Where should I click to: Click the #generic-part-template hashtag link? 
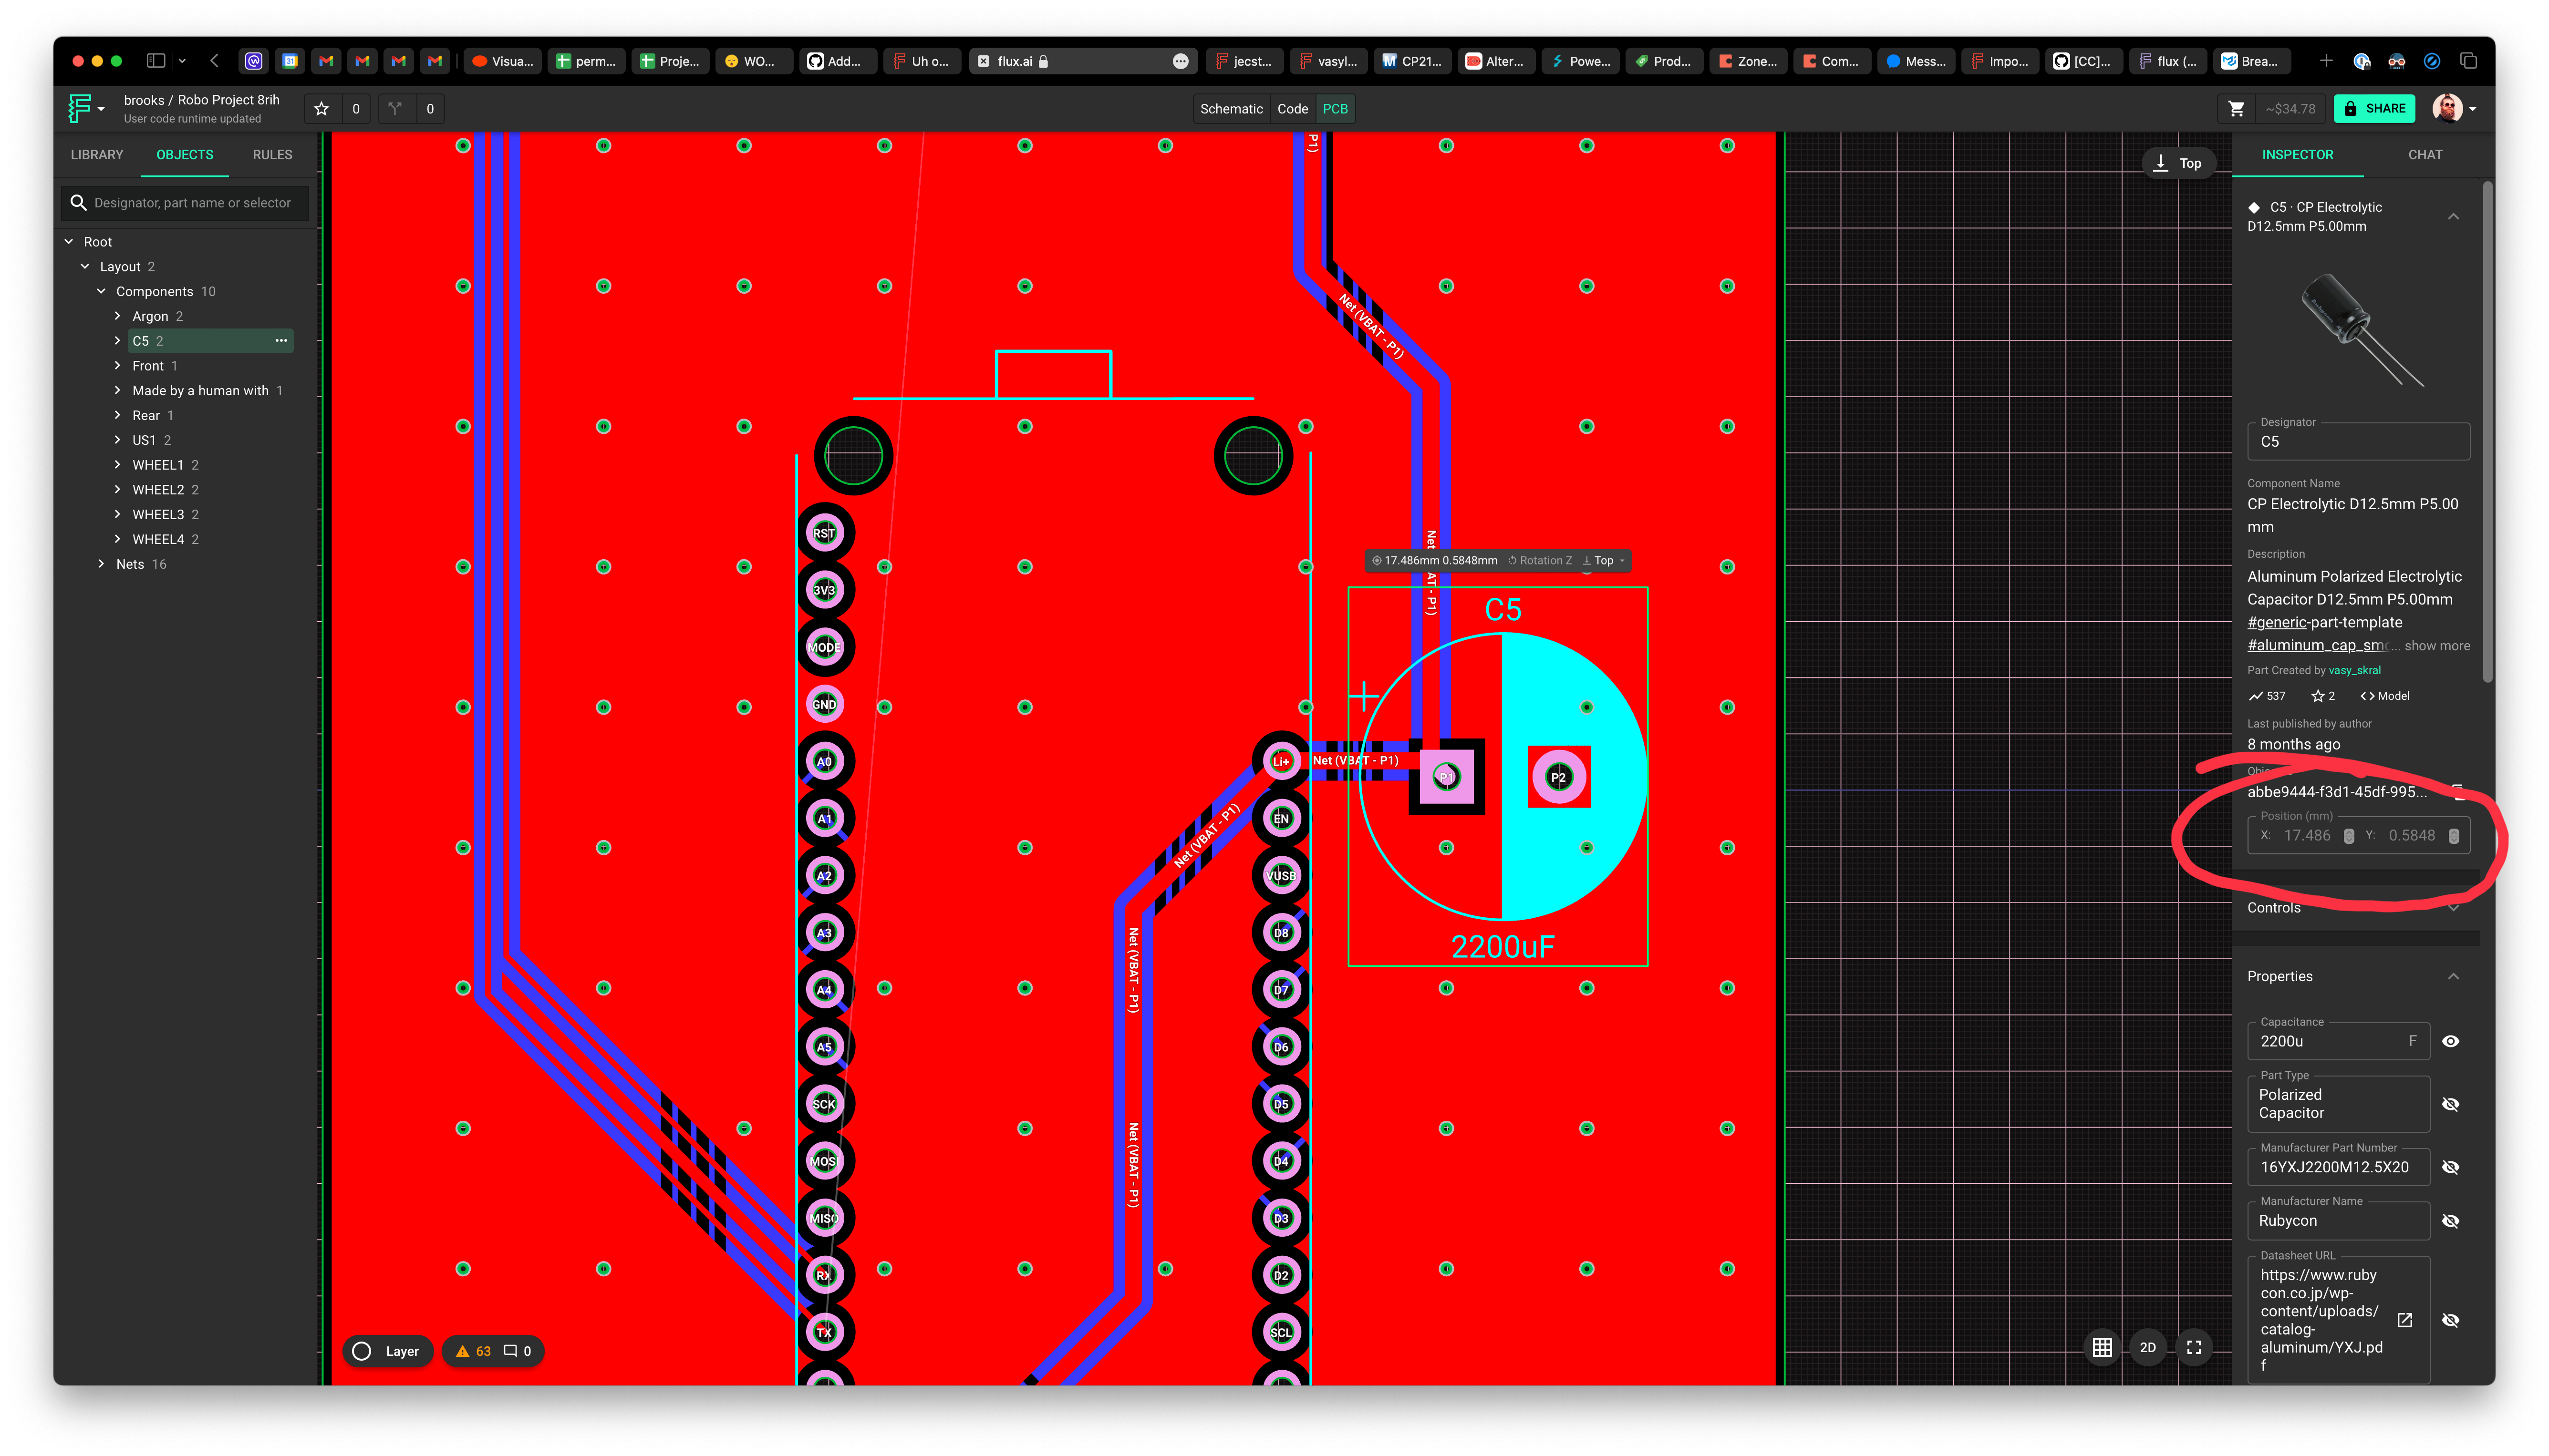pyautogui.click(x=2324, y=622)
